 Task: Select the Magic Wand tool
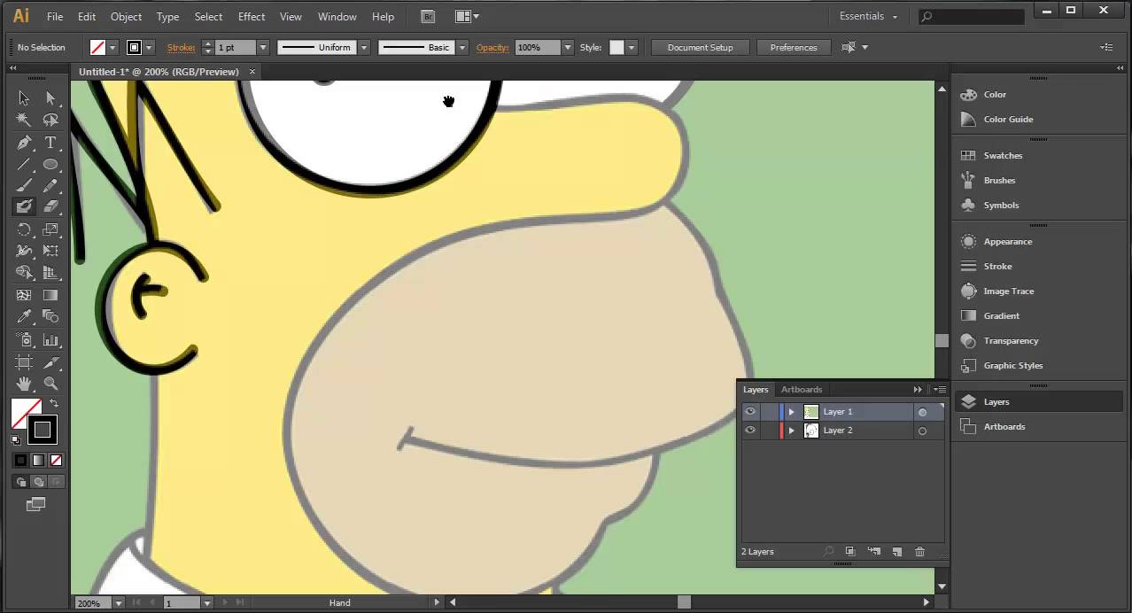(24, 120)
